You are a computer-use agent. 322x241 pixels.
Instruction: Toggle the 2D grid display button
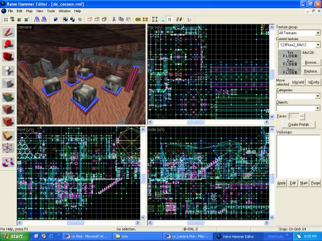pyautogui.click(x=6, y=20)
